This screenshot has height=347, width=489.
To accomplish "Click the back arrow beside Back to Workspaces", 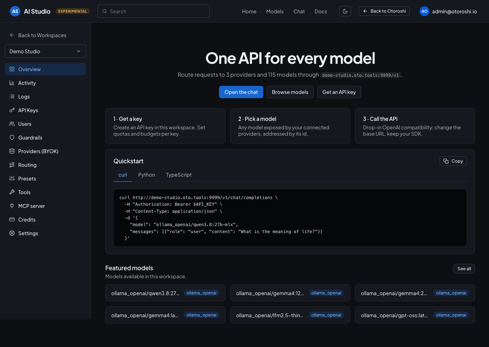I will coord(12,35).
